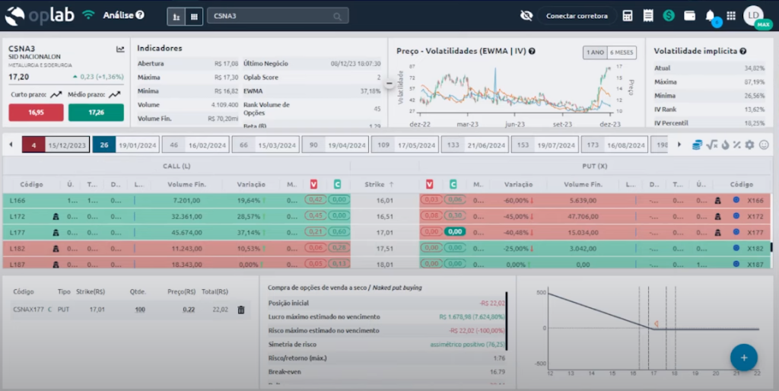The image size is (779, 391).
Task: Click Conectar corretora button
Action: coord(577,15)
